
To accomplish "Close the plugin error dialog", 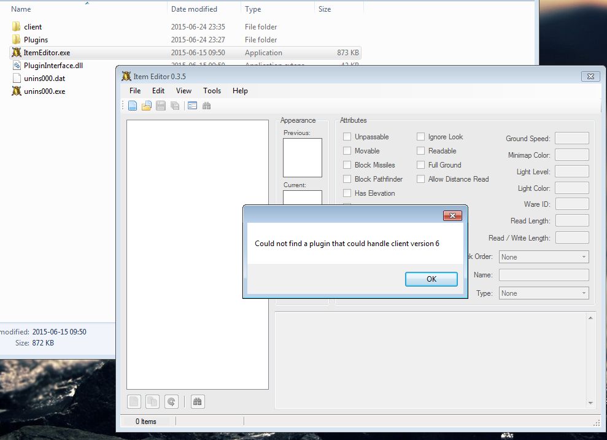I will click(452, 215).
